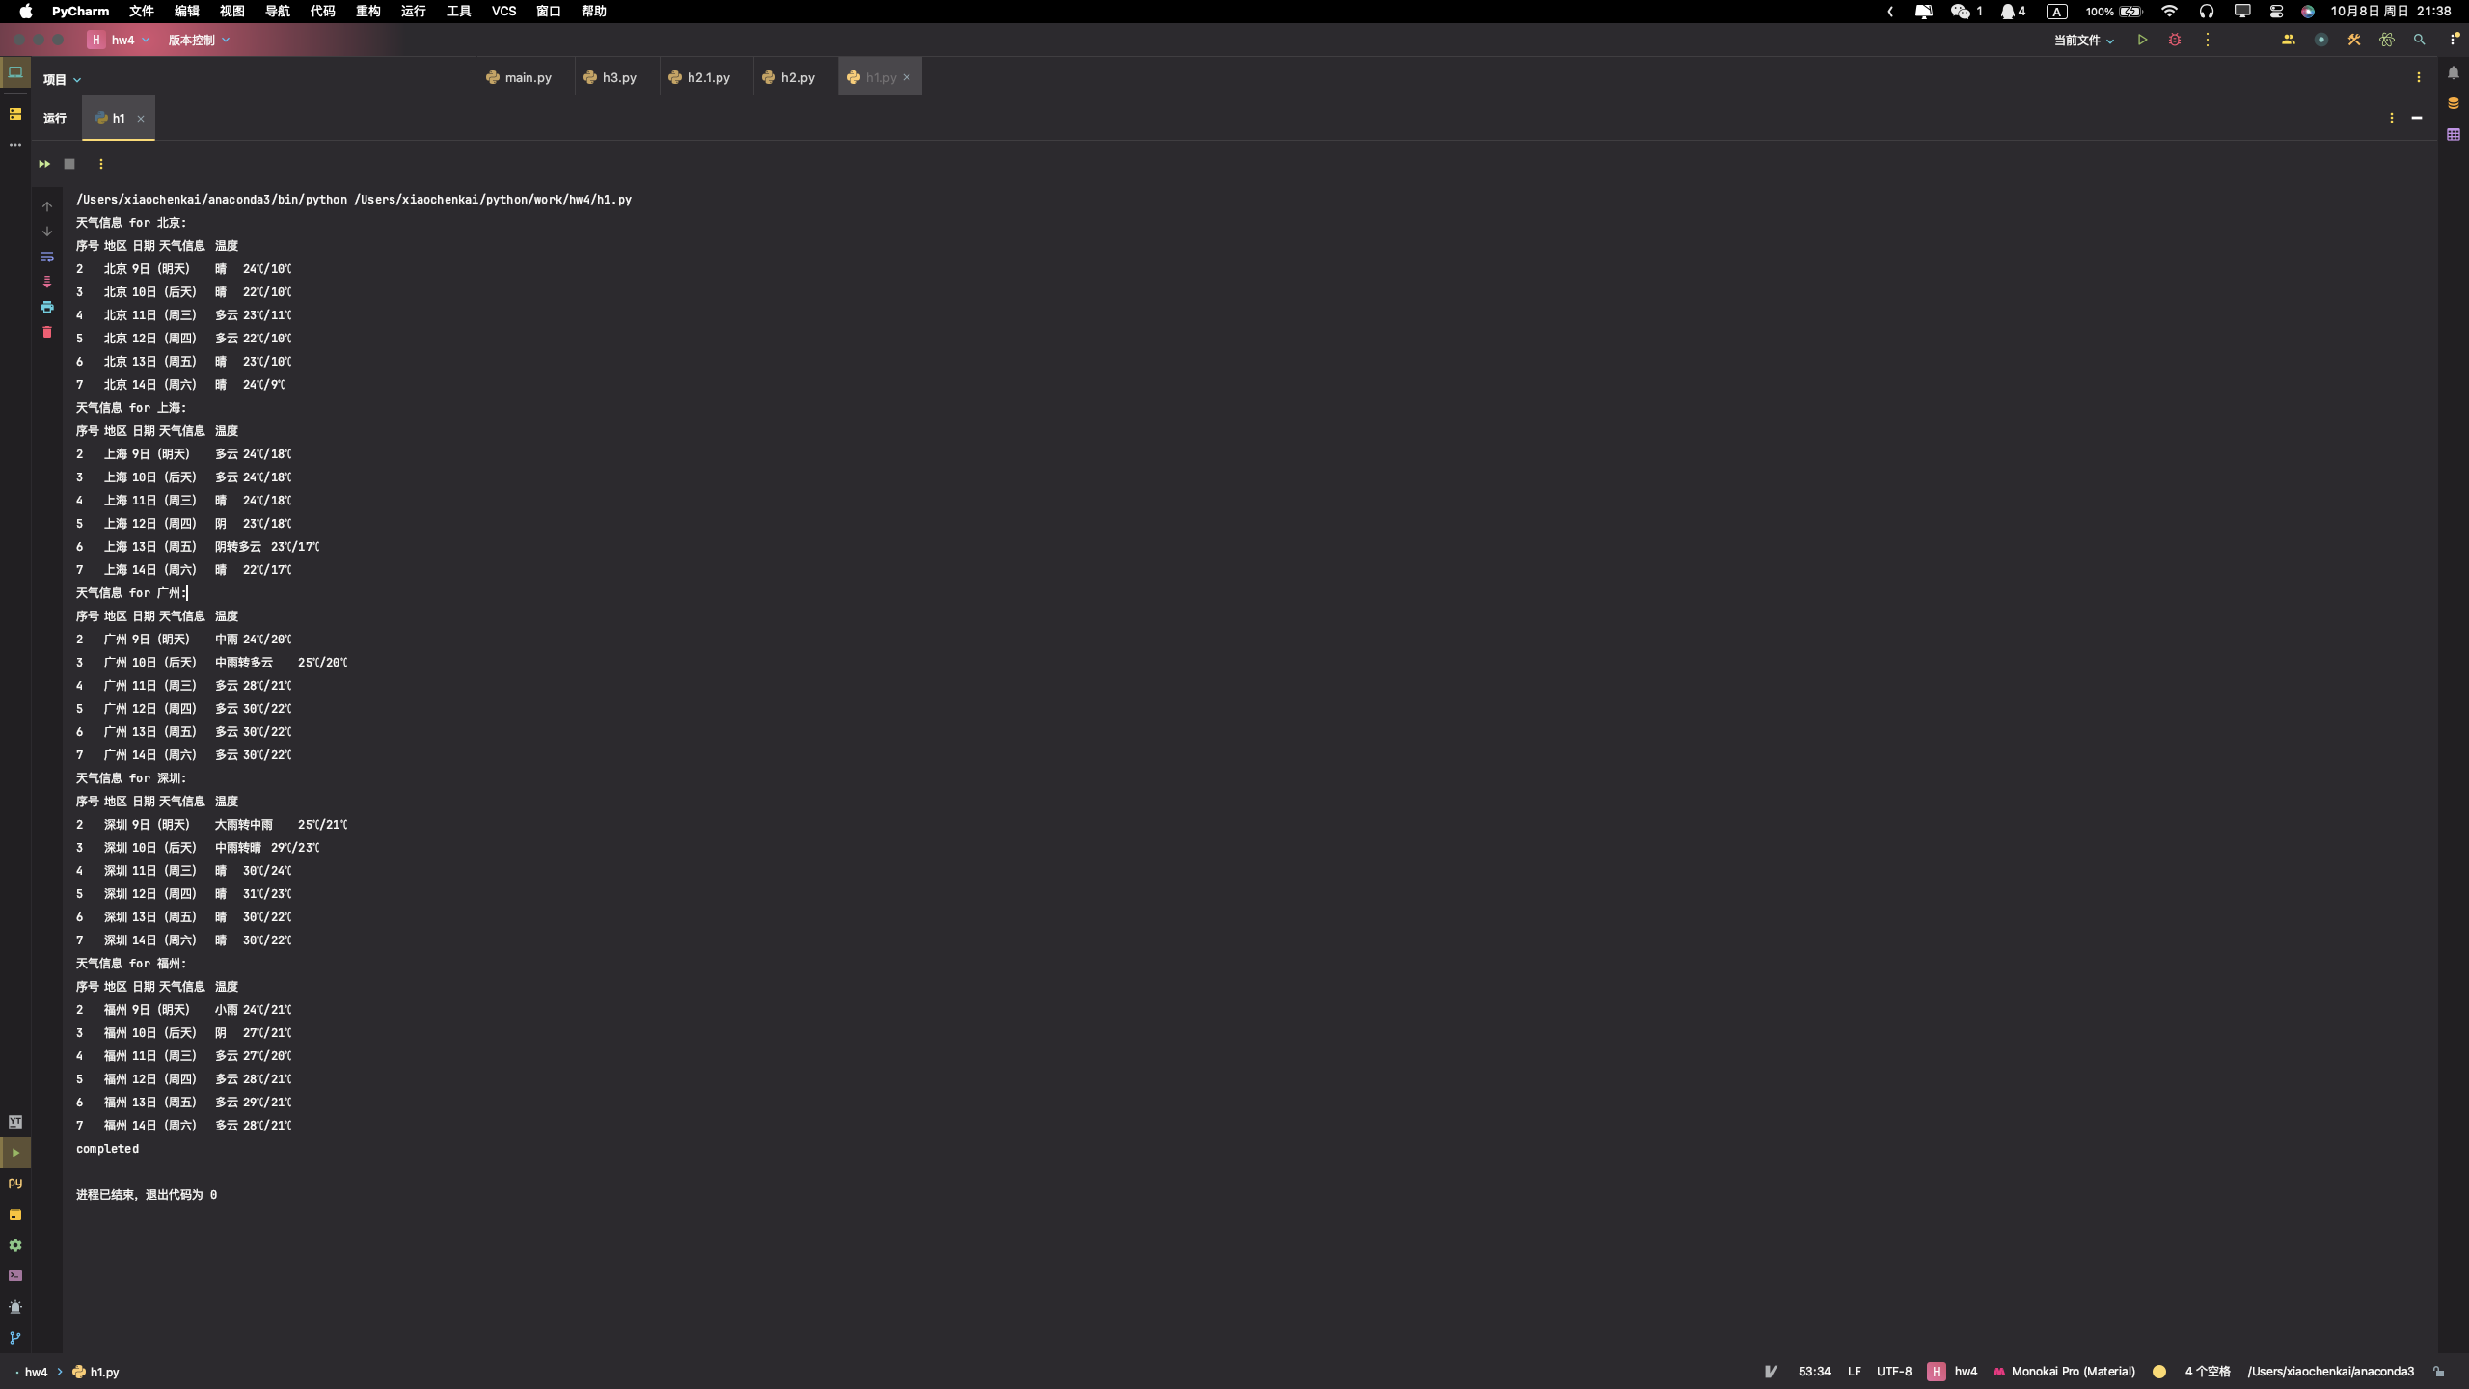Image resolution: width=2469 pixels, height=1389 pixels.
Task: Open search everywhere magnifier icon
Action: 2419,40
